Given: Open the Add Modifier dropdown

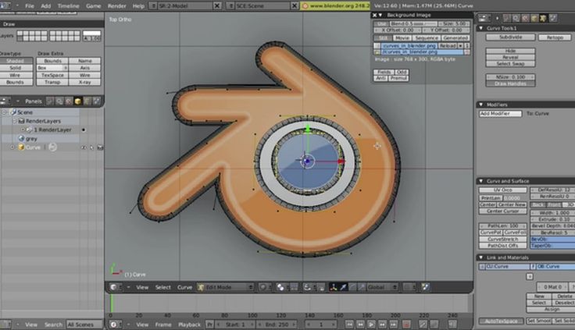Looking at the screenshot, I should pyautogui.click(x=500, y=114).
